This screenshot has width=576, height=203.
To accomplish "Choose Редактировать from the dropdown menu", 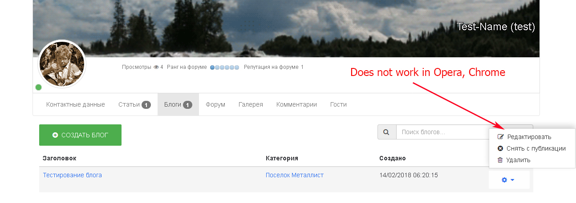I will (x=532, y=137).
